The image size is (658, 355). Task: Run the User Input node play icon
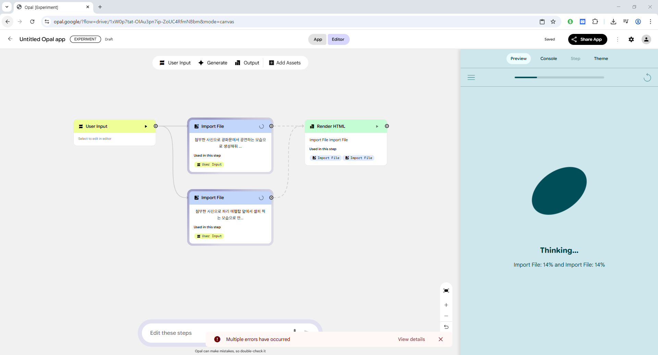146,126
